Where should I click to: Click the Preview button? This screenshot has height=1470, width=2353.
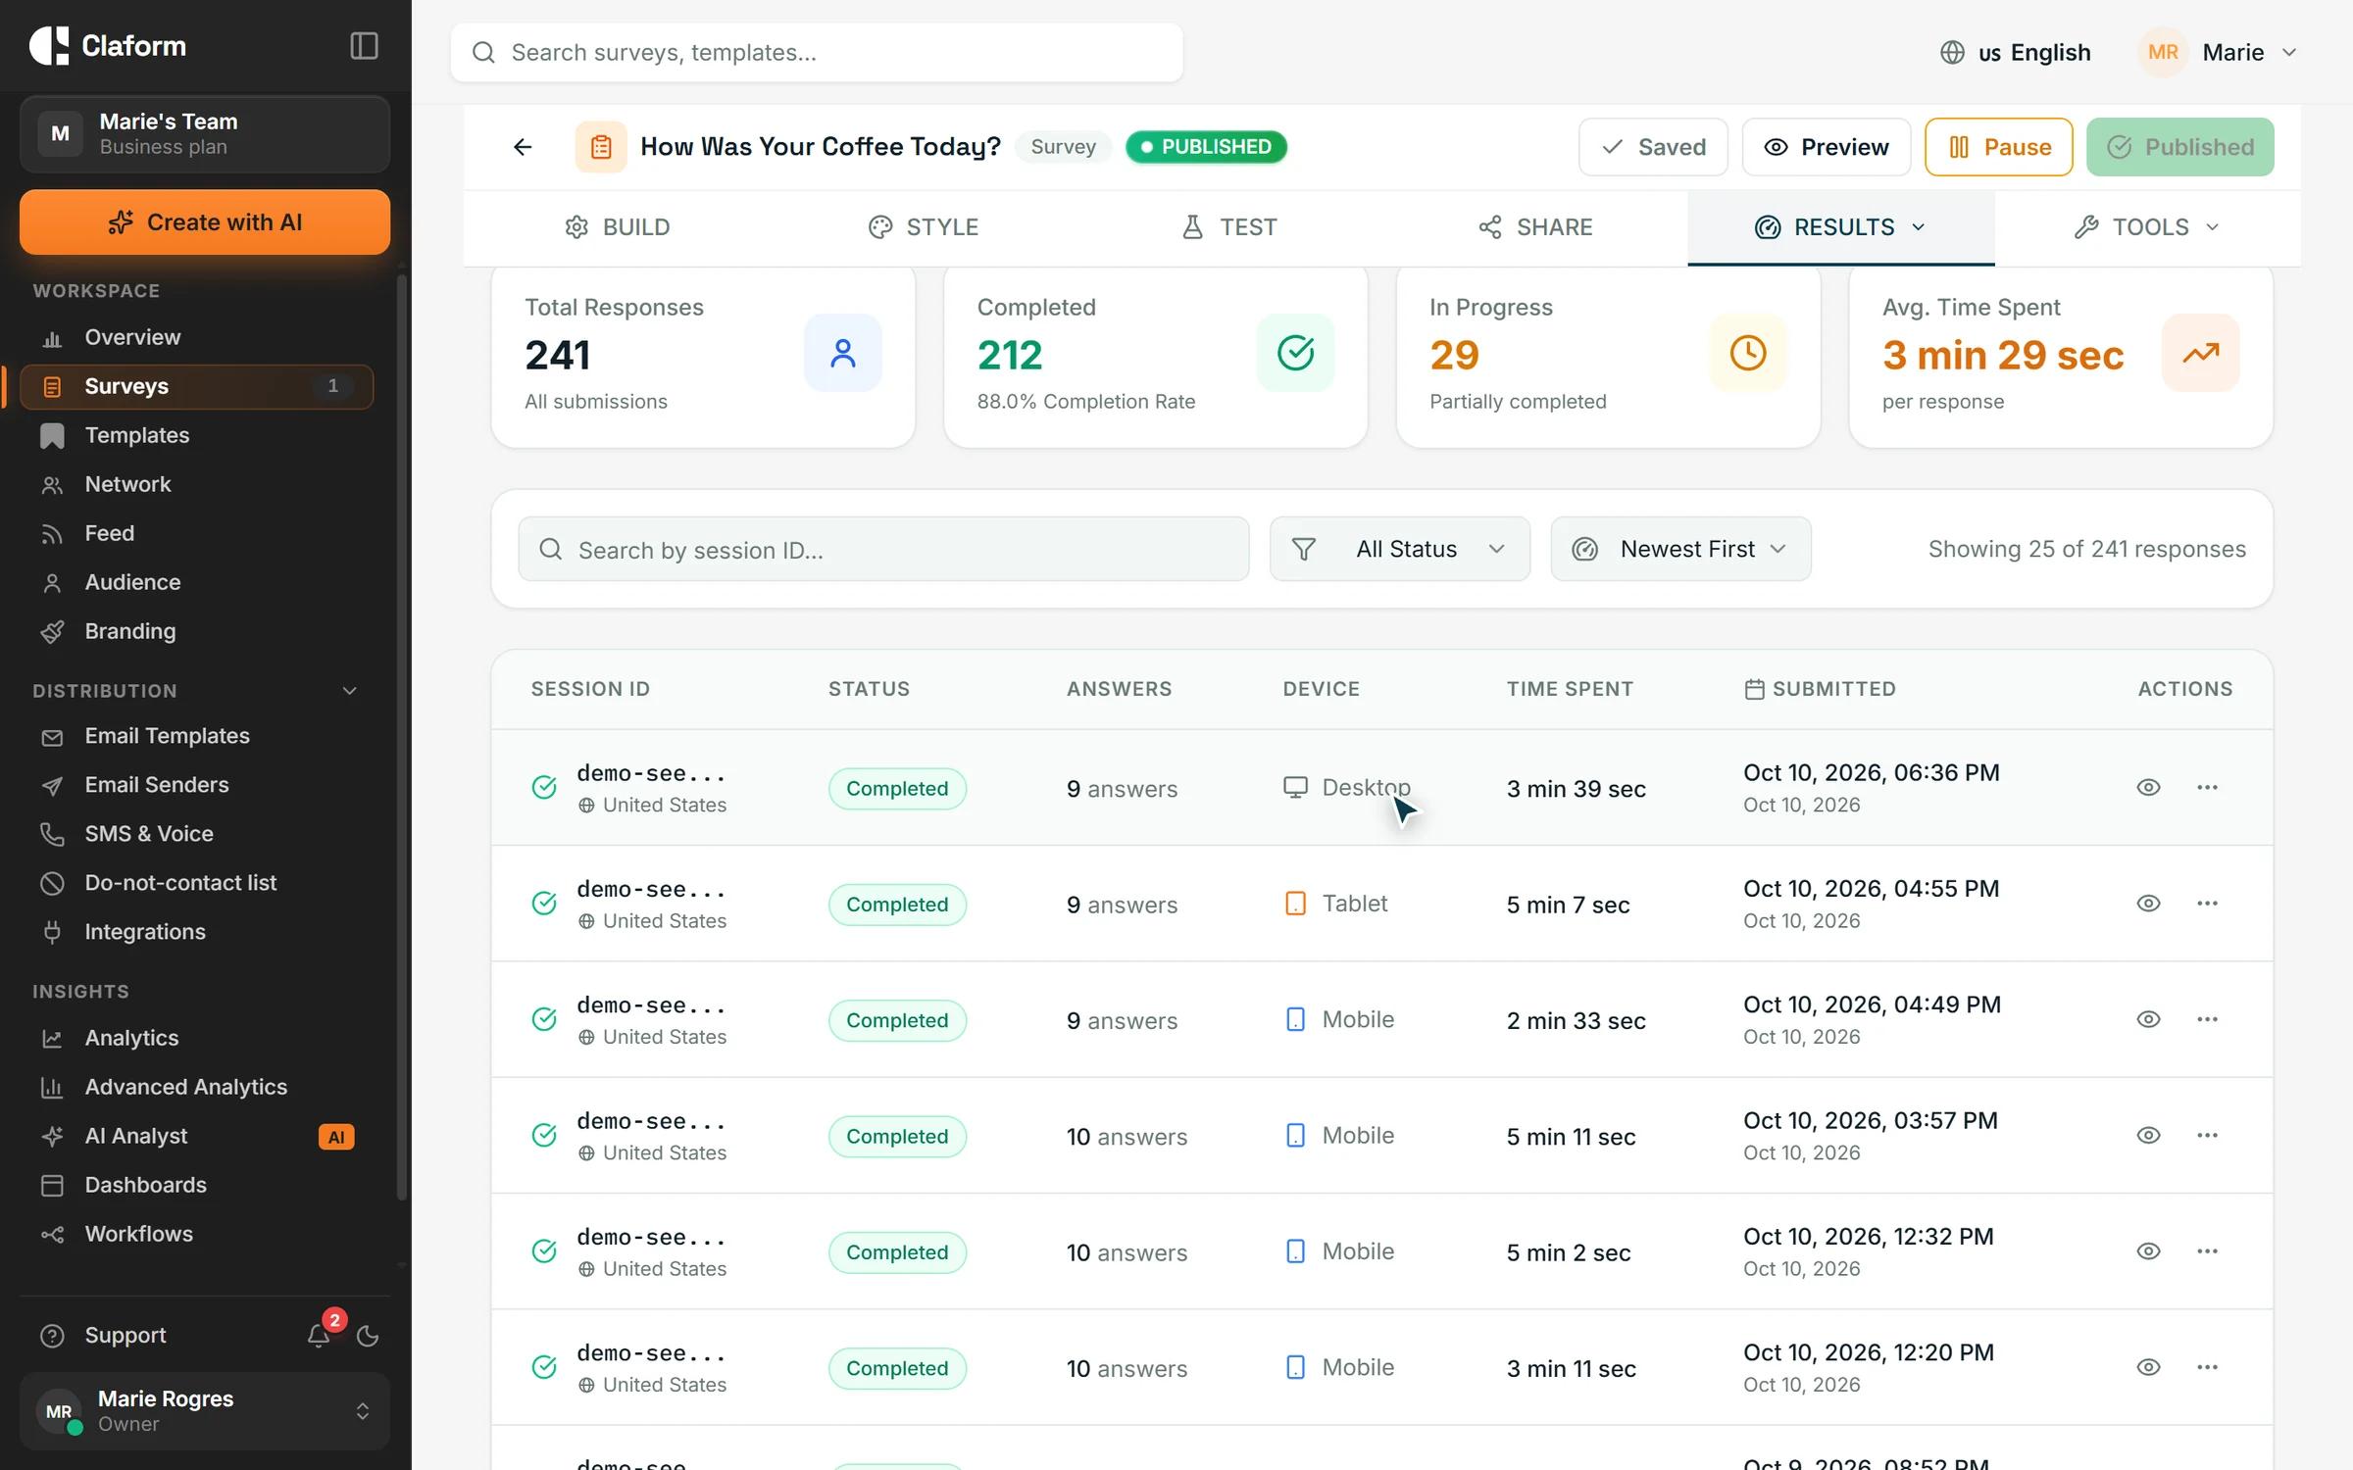(1826, 147)
